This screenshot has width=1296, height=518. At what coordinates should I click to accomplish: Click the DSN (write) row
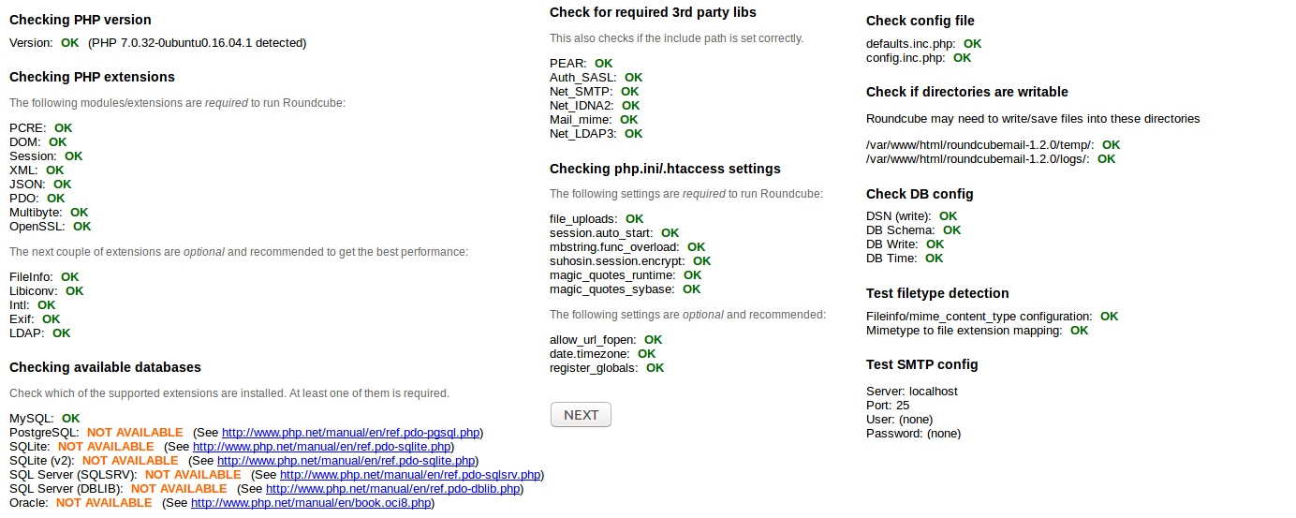point(912,215)
